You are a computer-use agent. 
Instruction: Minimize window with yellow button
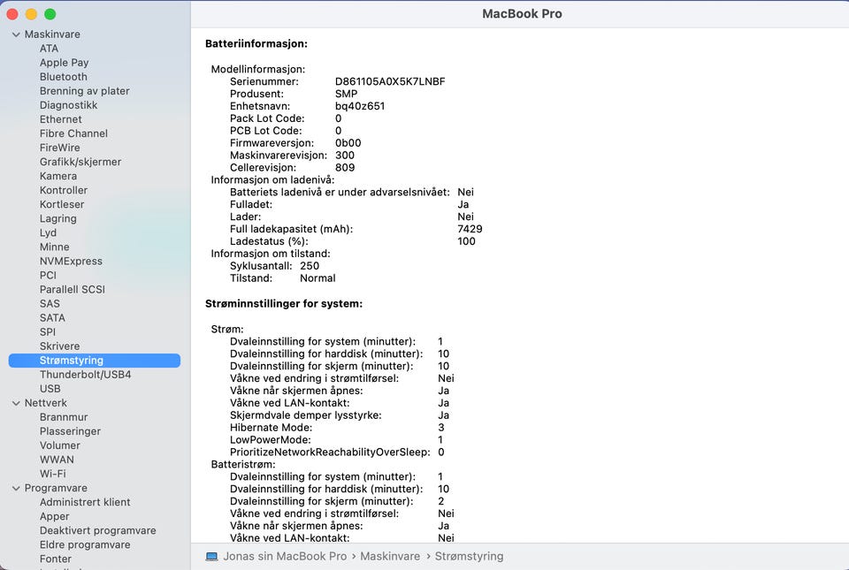[32, 14]
